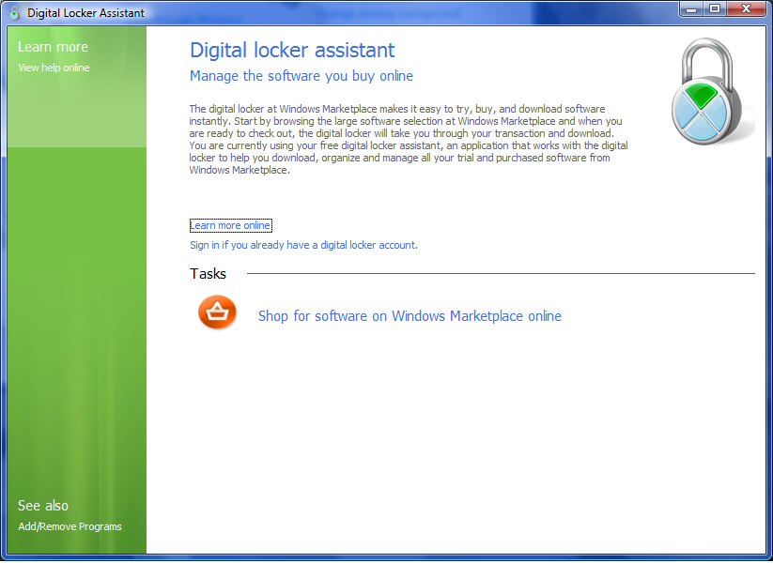Screen dimensions: 773x563
Task: Click the description paragraph about Windows Marketplace
Action: 409,140
